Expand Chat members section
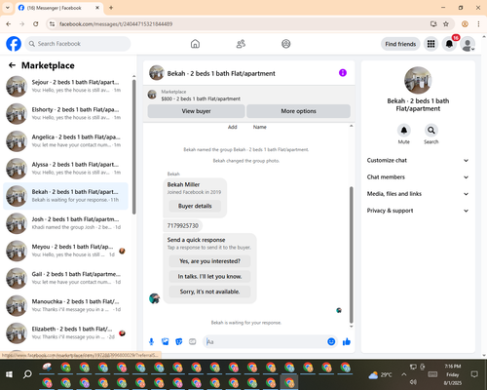Image resolution: width=487 pixels, height=390 pixels. (418, 177)
